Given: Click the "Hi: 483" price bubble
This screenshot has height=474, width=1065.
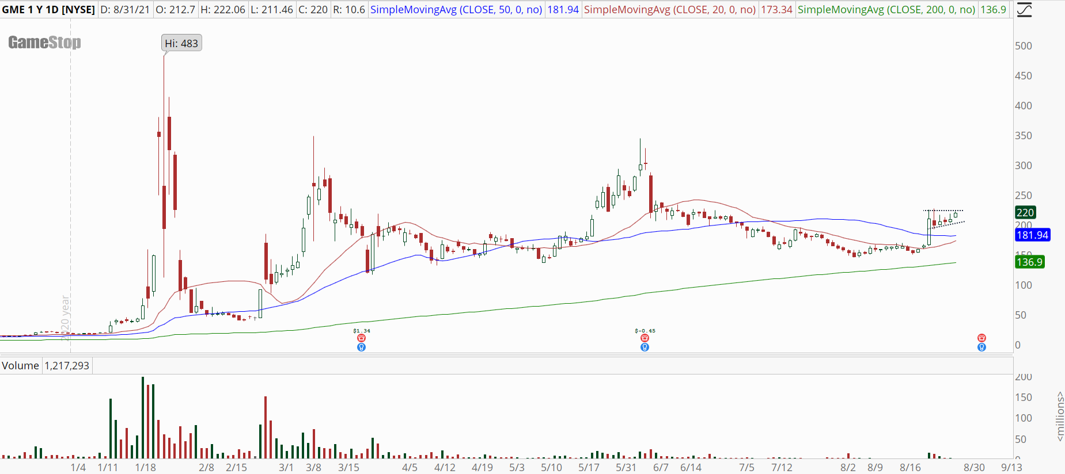Looking at the screenshot, I should pos(181,43).
